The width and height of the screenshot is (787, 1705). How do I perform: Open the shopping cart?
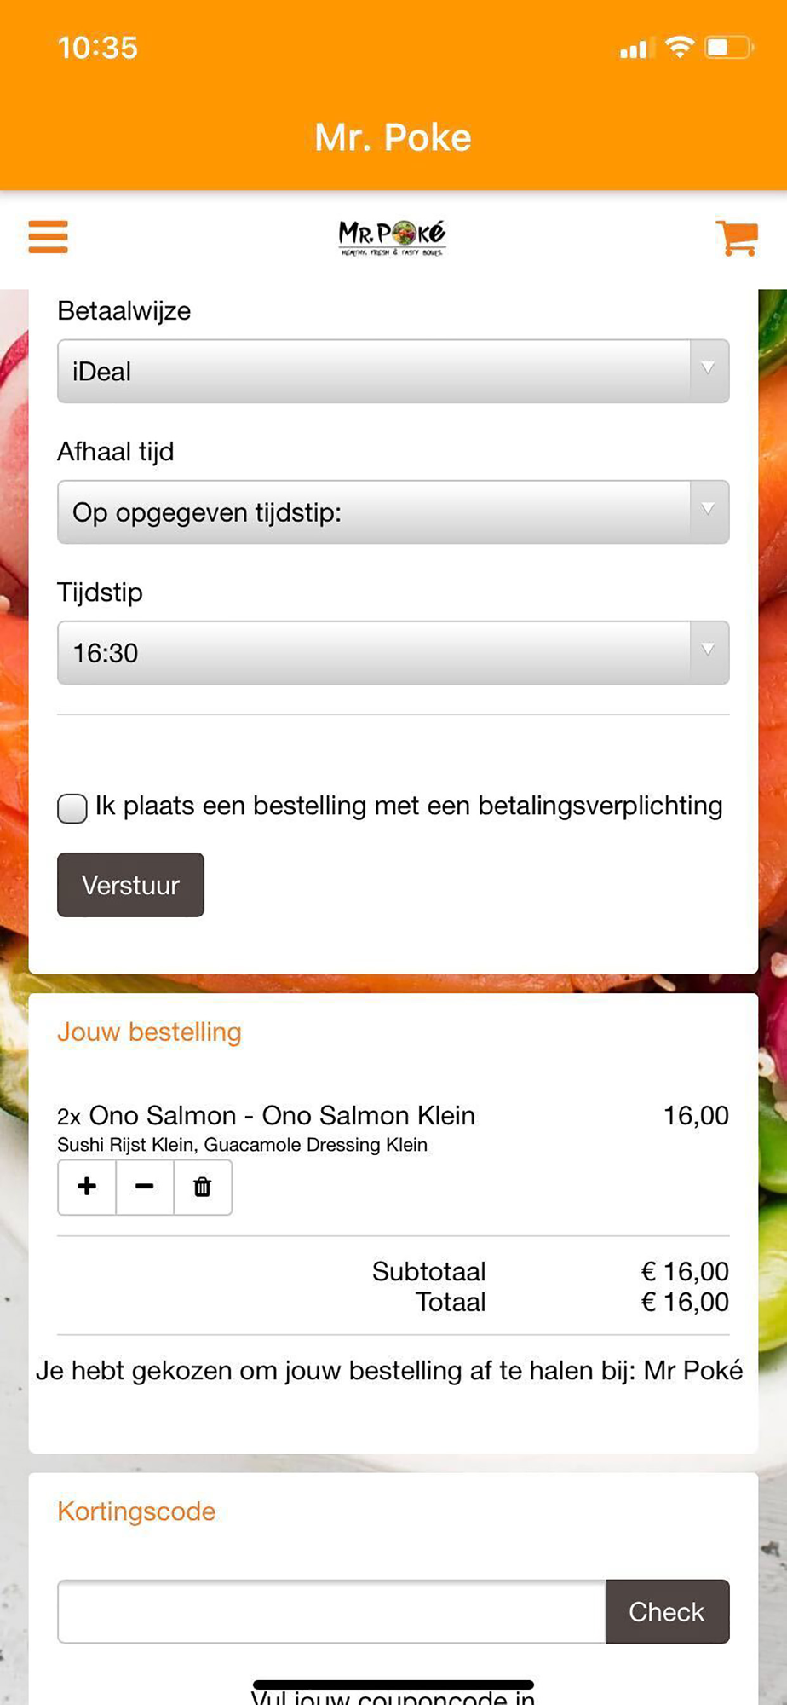click(x=737, y=238)
